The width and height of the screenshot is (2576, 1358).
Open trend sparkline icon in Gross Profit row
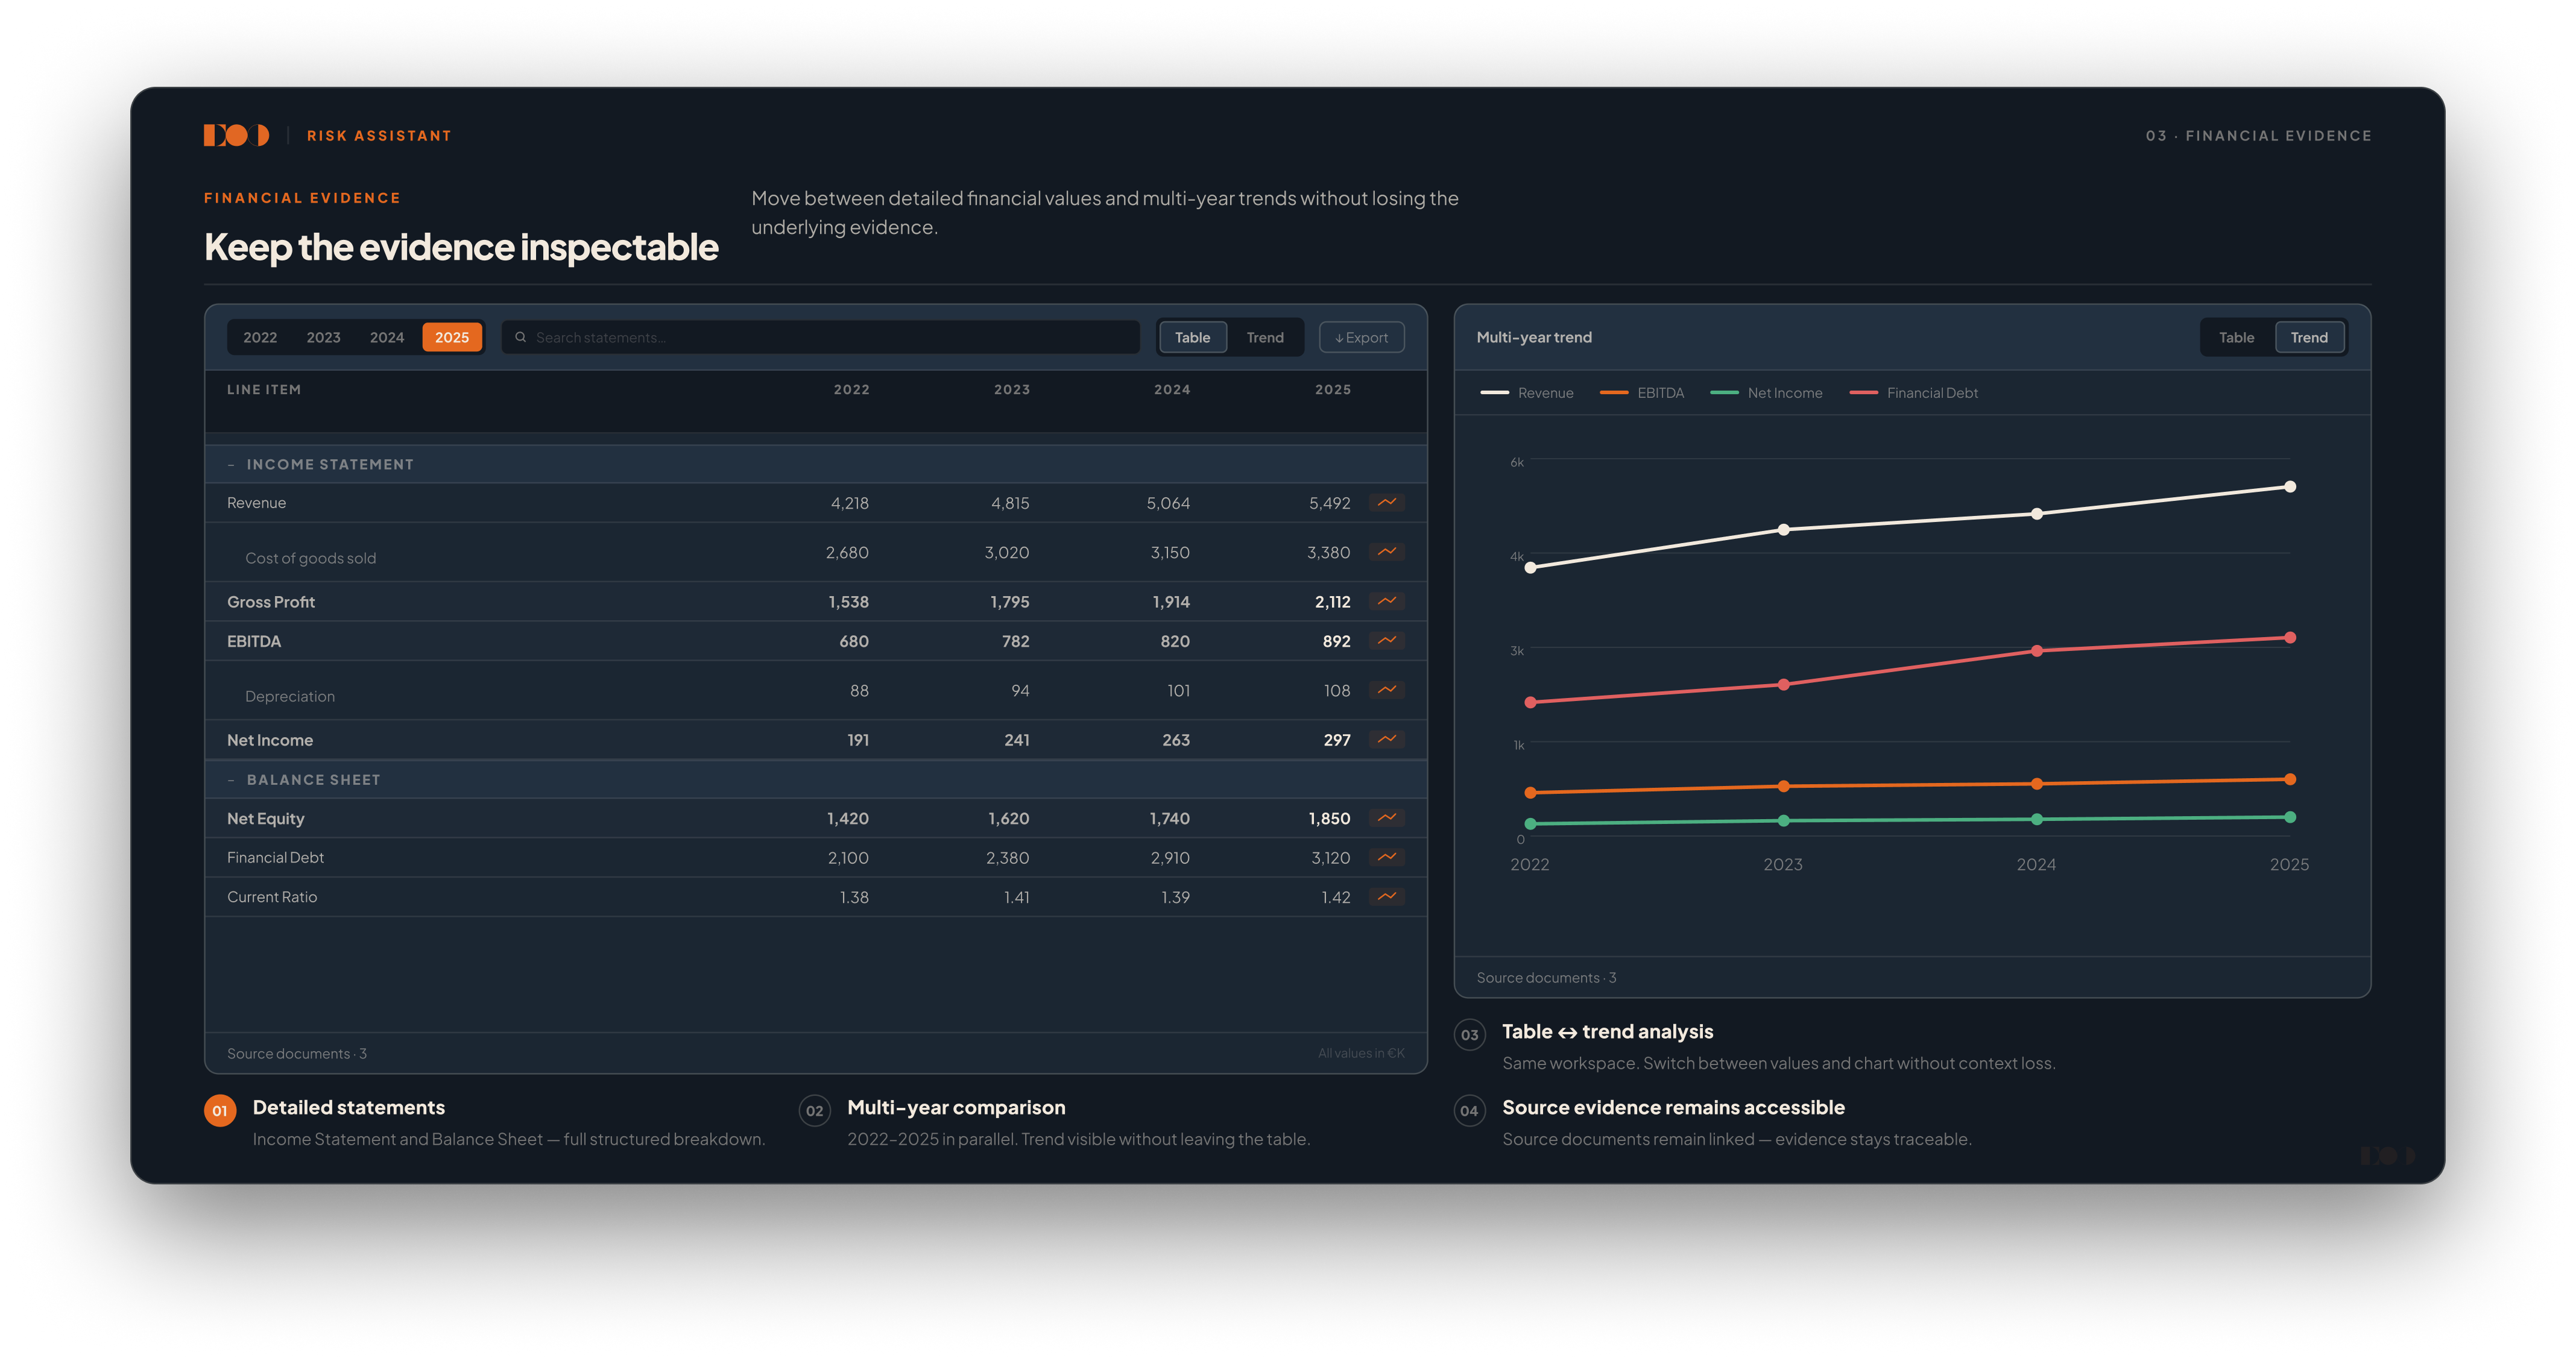click(1386, 602)
